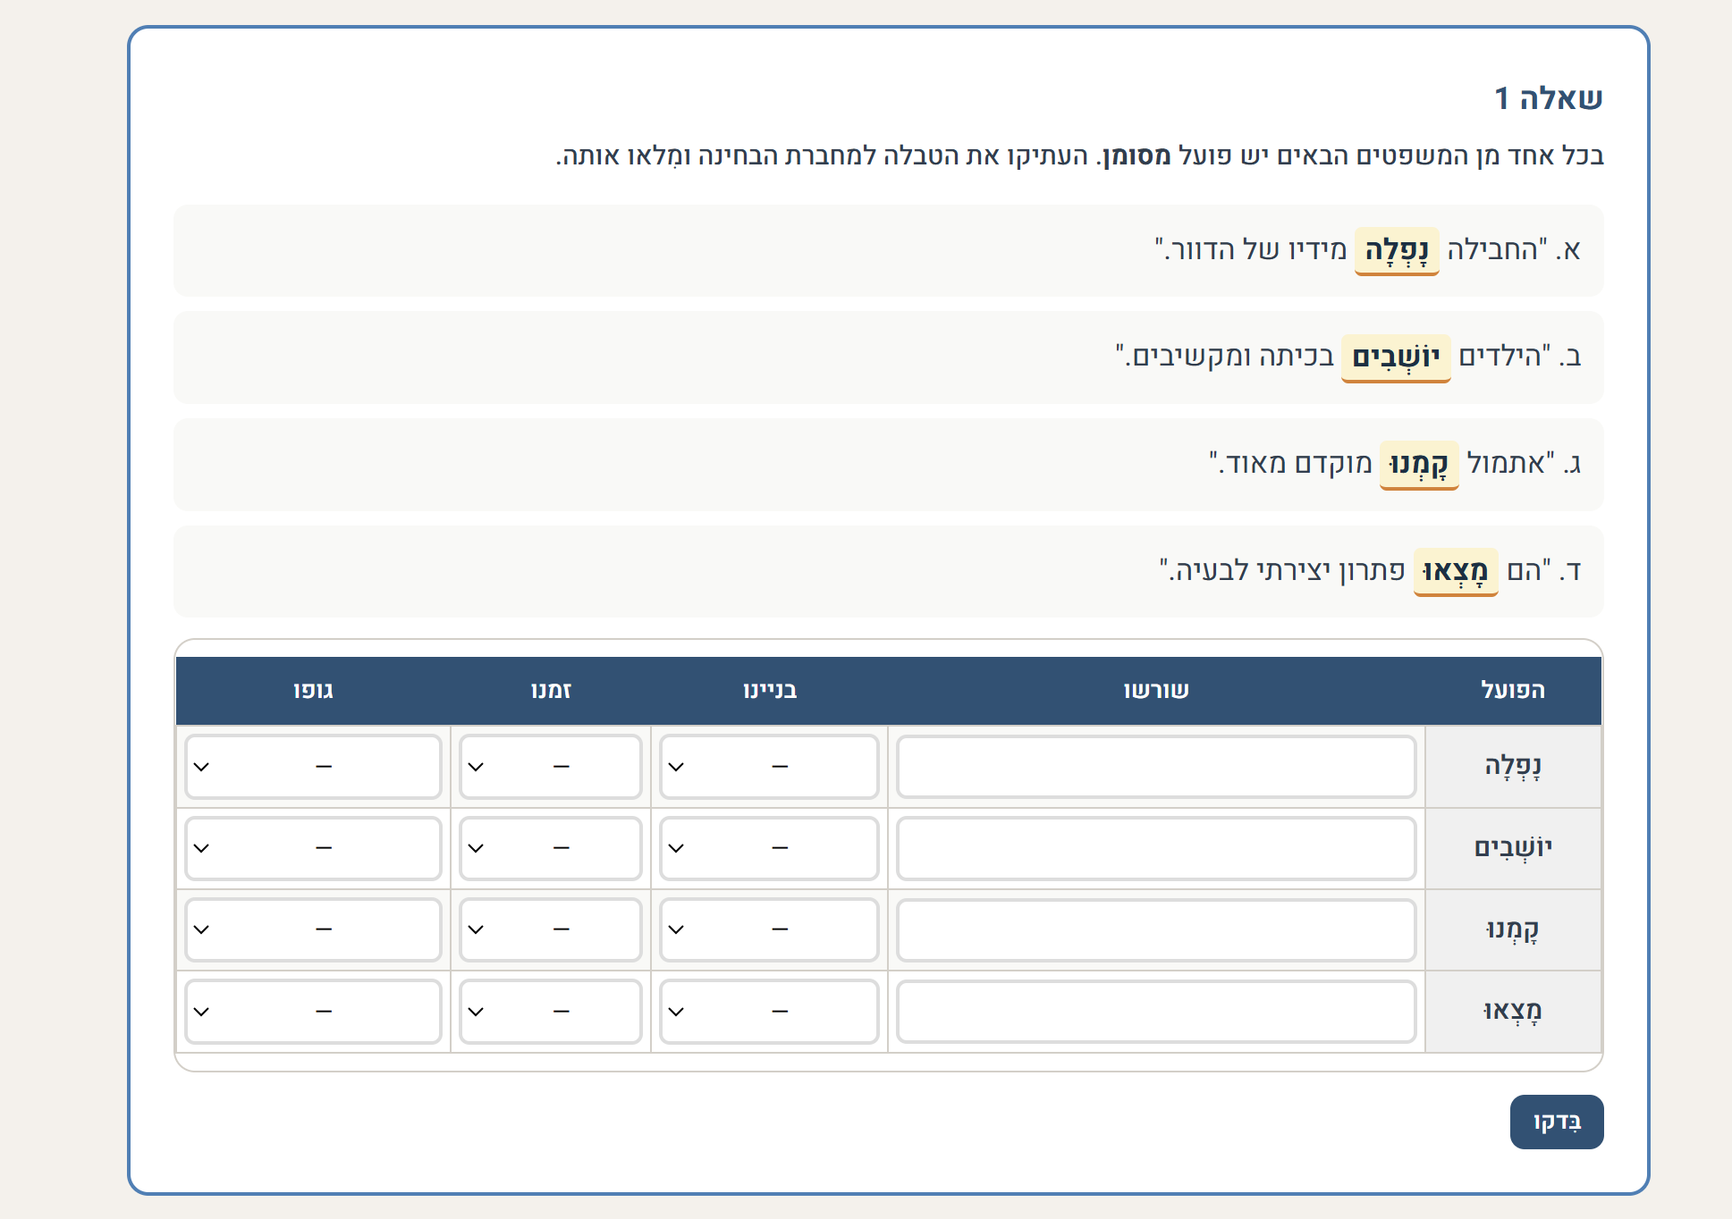Open the זמנו dropdown for מָצְאוּ row
The image size is (1732, 1219).
551,1012
